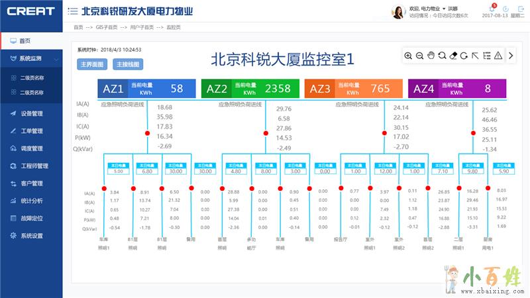
Task: Open 设备管理 in the sidebar
Action: point(31,113)
